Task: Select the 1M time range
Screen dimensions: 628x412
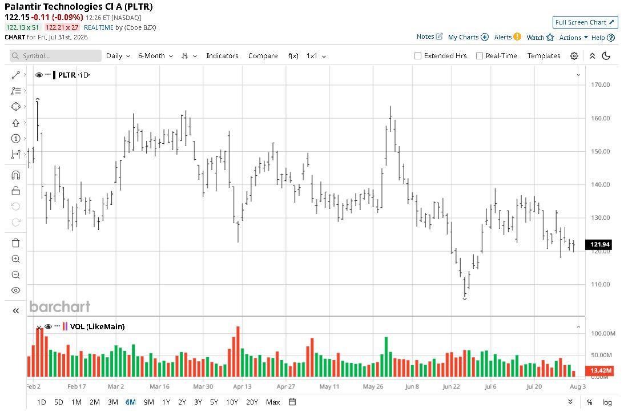Action: 76,402
